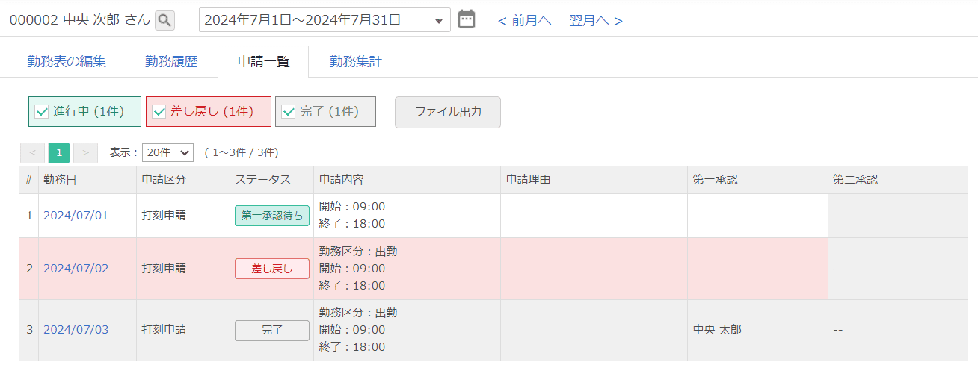Click page number 1 button
This screenshot has height=368, width=978.
pyautogui.click(x=59, y=153)
